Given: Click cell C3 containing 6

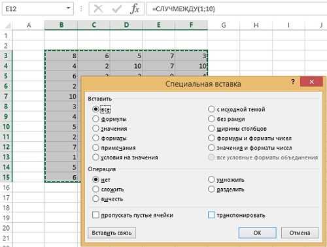Looking at the screenshot, I should coord(94,56).
